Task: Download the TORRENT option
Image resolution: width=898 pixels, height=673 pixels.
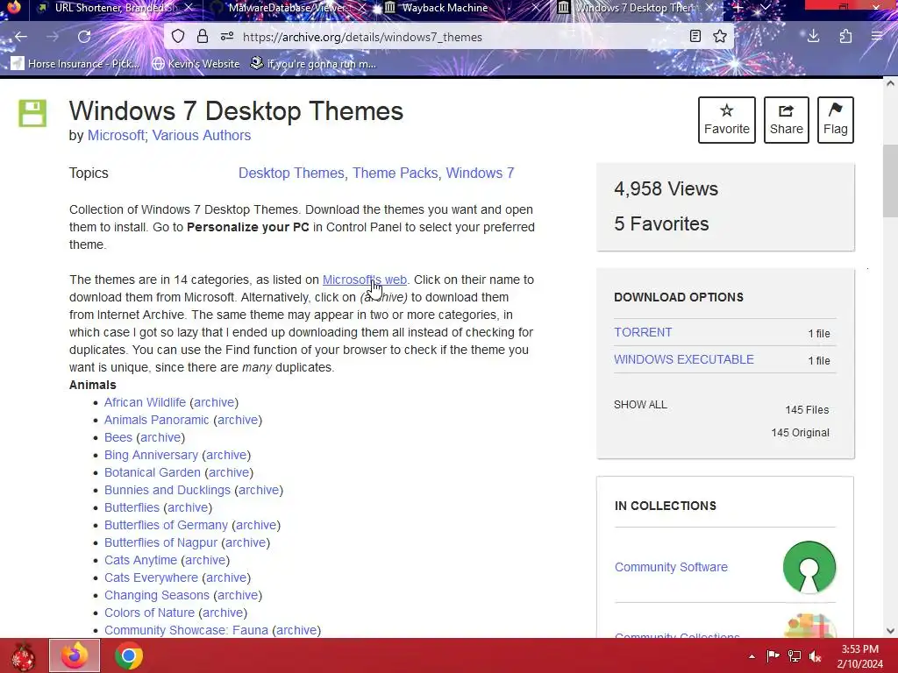Action: [643, 332]
